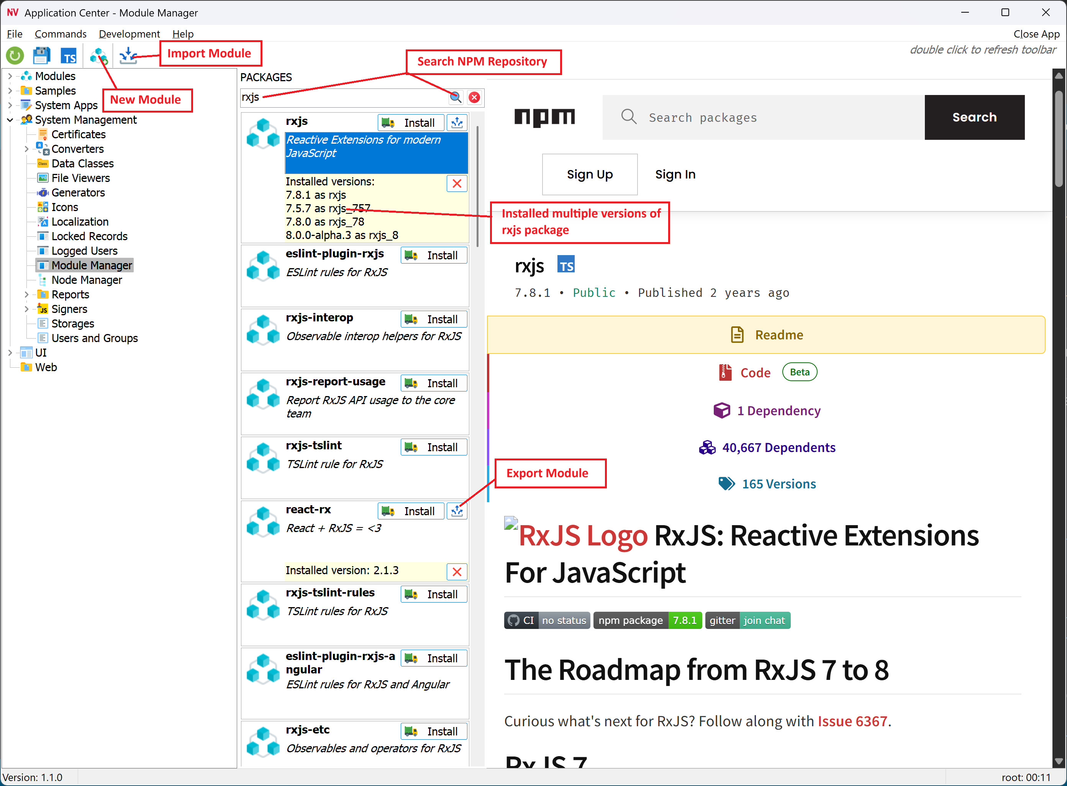Expand the Reports tree node
The width and height of the screenshot is (1067, 786).
click(27, 294)
